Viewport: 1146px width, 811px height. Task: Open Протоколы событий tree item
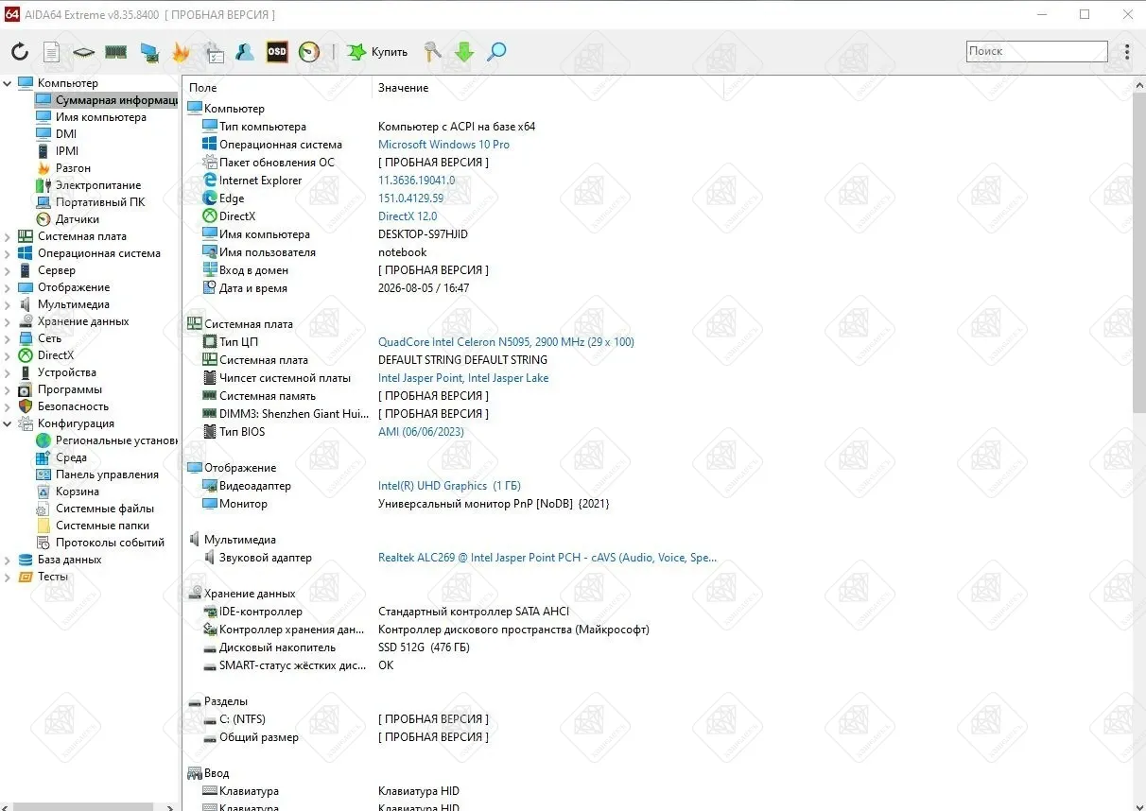[111, 543]
